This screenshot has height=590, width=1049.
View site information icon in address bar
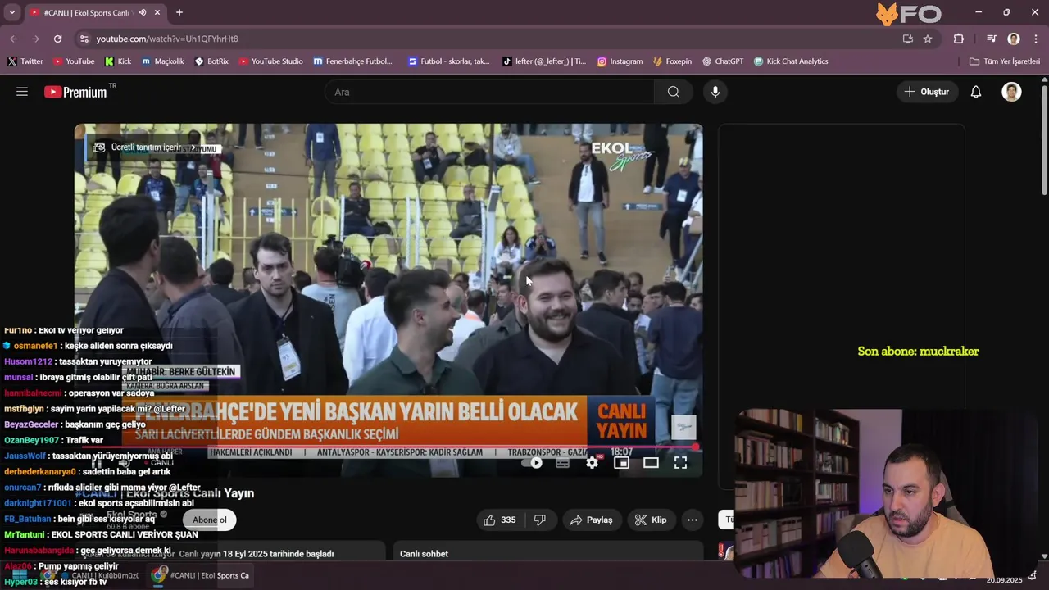point(84,39)
